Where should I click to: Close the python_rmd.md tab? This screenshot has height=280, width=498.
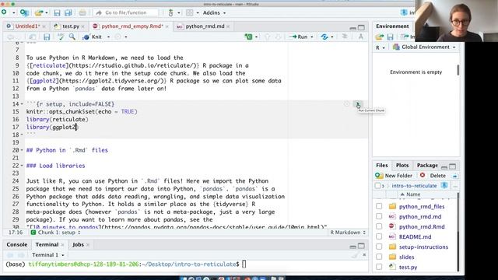pos(228,26)
